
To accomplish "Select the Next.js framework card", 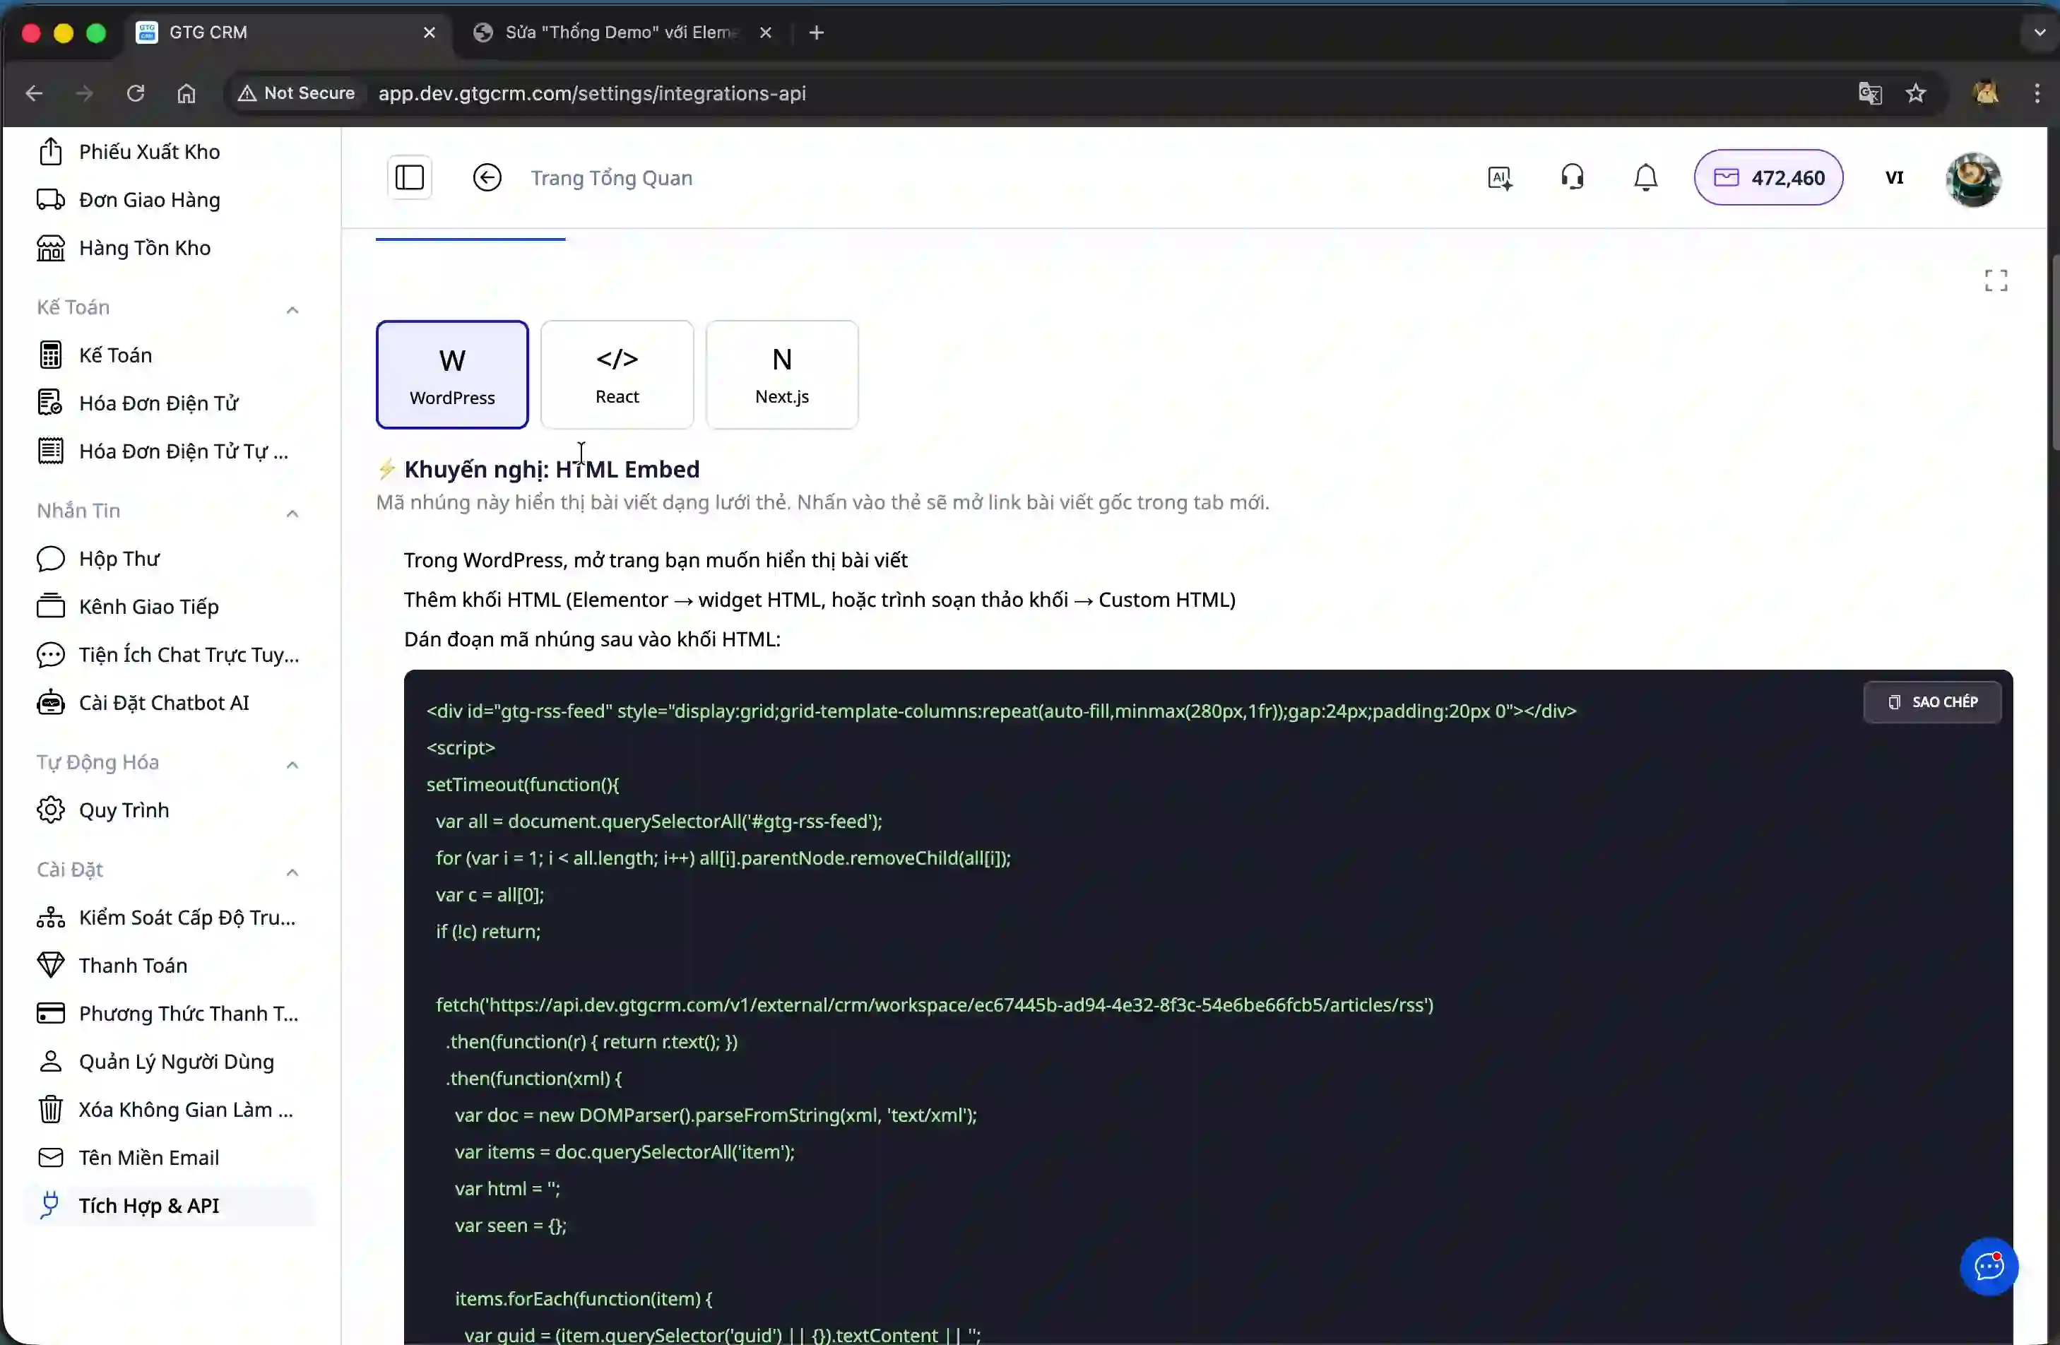I will (781, 374).
